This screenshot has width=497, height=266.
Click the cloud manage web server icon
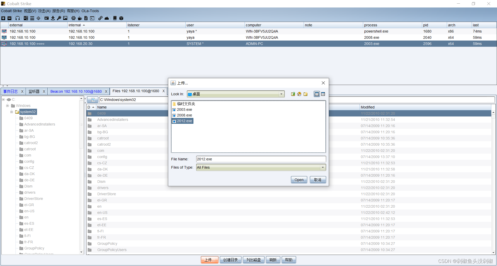pos(107,18)
